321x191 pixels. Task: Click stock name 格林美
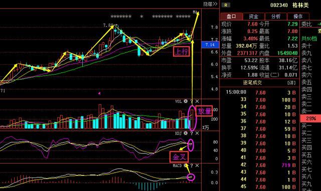300,5
